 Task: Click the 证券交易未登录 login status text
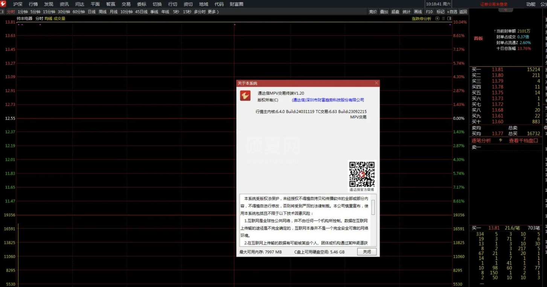click(x=494, y=4)
